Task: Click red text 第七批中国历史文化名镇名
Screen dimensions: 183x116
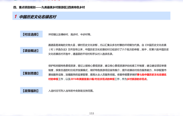Action: coord(152,75)
